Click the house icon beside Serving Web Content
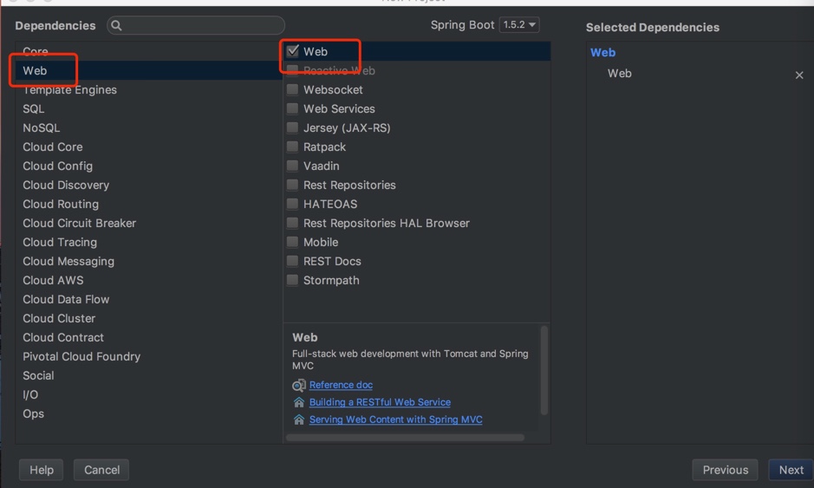 (299, 420)
